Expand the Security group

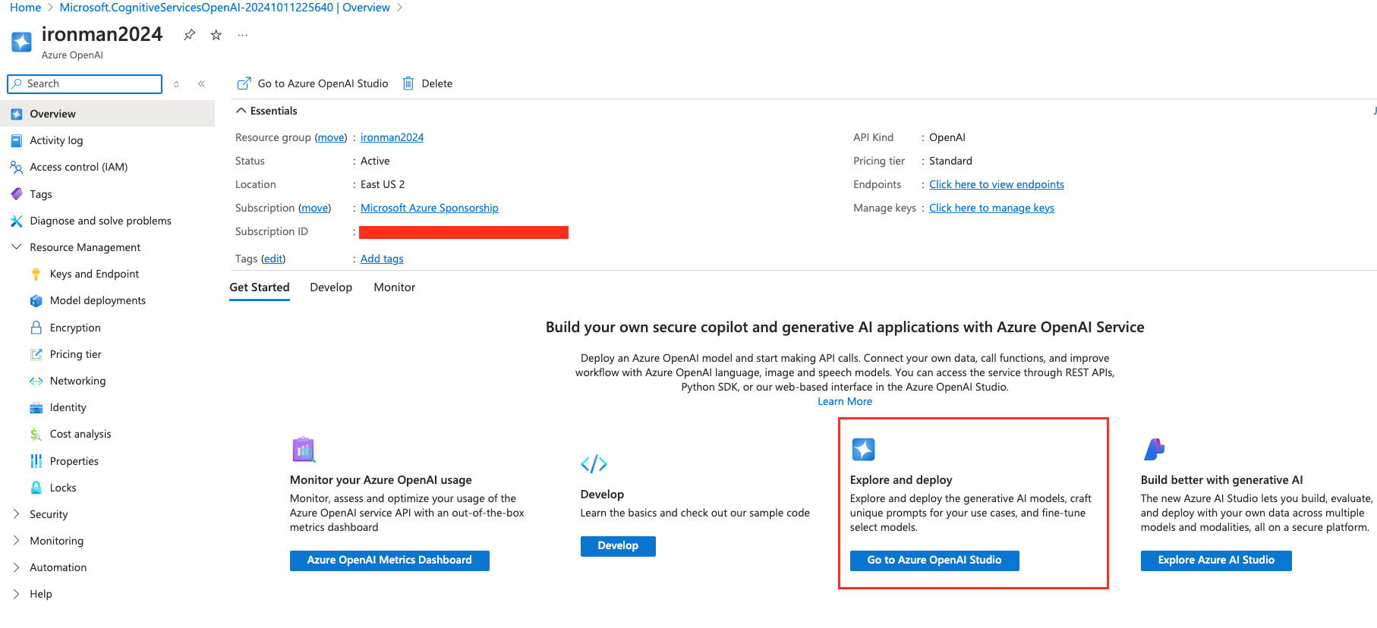(17, 514)
